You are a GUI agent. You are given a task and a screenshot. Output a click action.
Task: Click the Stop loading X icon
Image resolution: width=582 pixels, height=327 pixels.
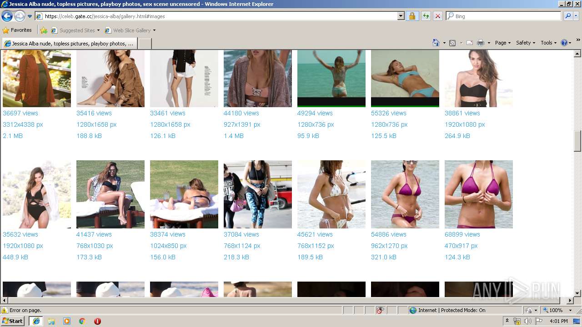coord(437,16)
